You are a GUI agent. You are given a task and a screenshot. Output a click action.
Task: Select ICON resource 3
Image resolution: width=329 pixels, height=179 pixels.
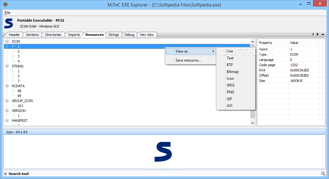point(19,56)
